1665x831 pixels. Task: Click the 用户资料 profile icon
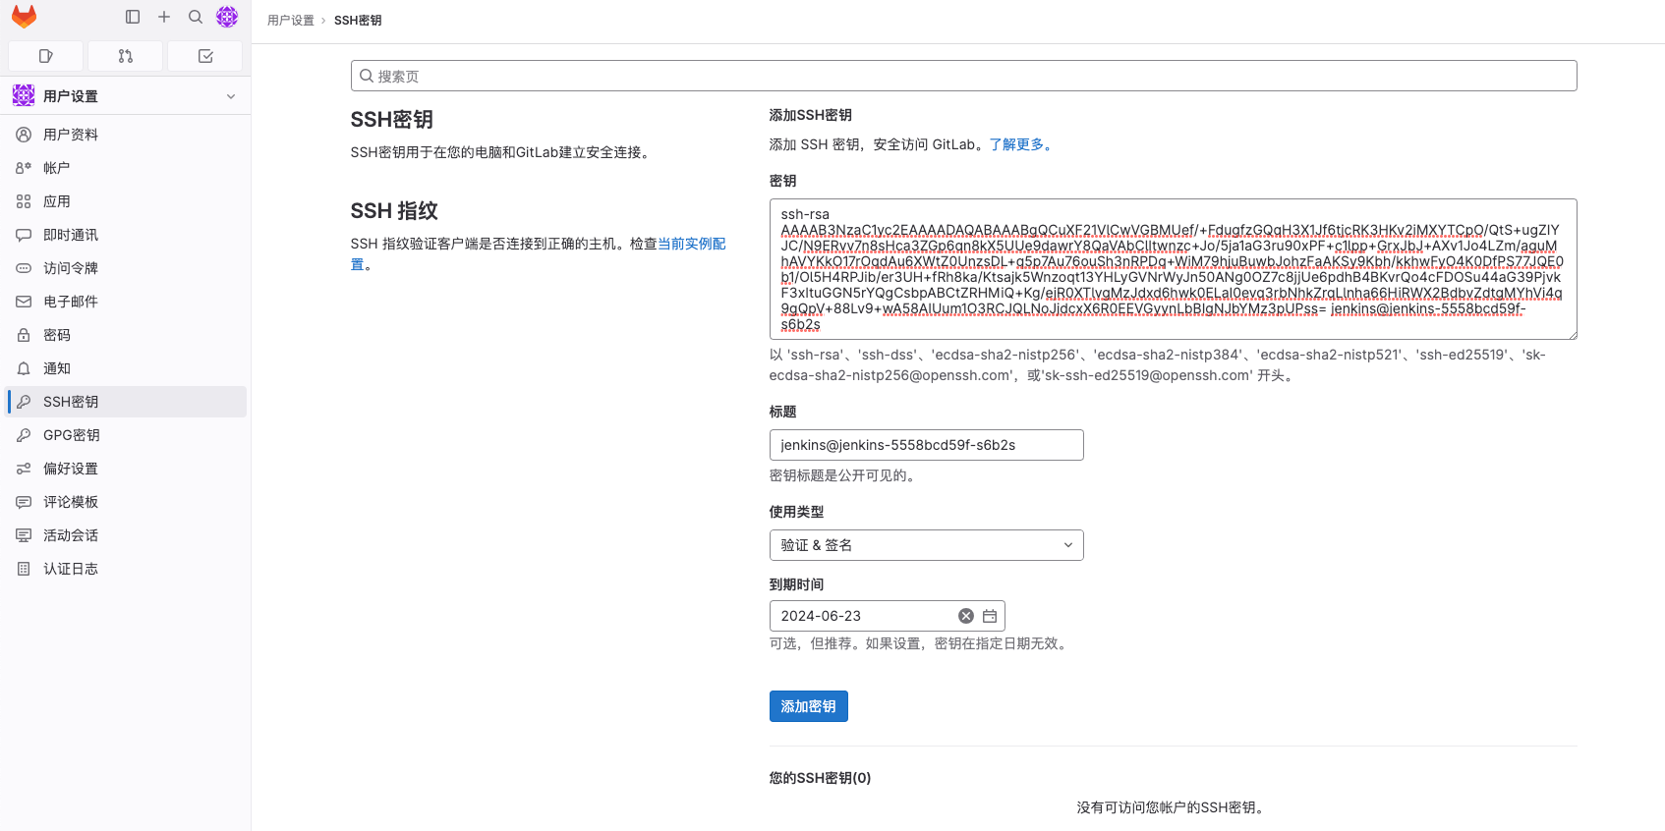pyautogui.click(x=24, y=135)
